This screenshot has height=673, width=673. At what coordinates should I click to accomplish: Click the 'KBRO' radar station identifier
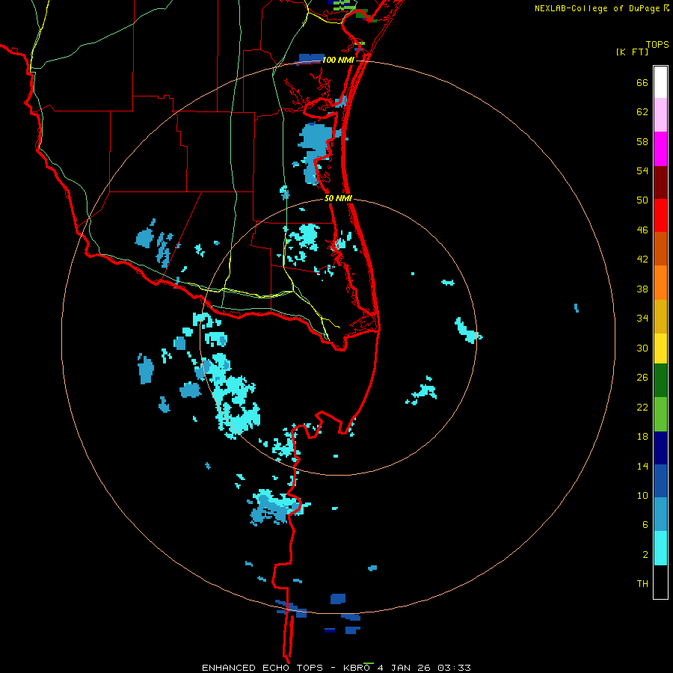(356, 668)
